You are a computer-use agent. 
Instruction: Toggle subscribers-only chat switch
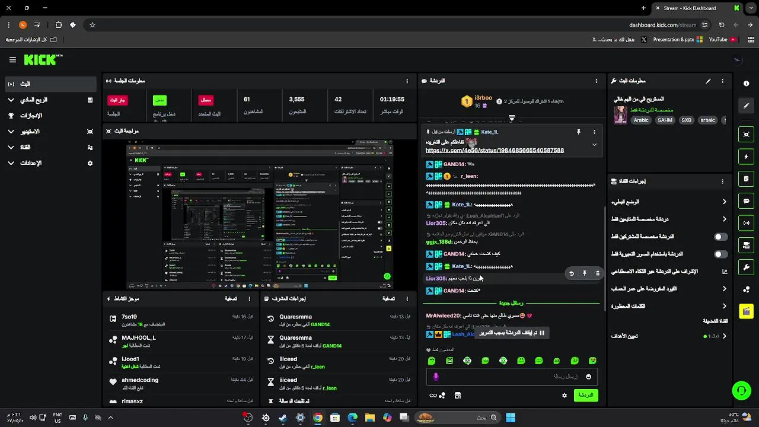(x=720, y=237)
